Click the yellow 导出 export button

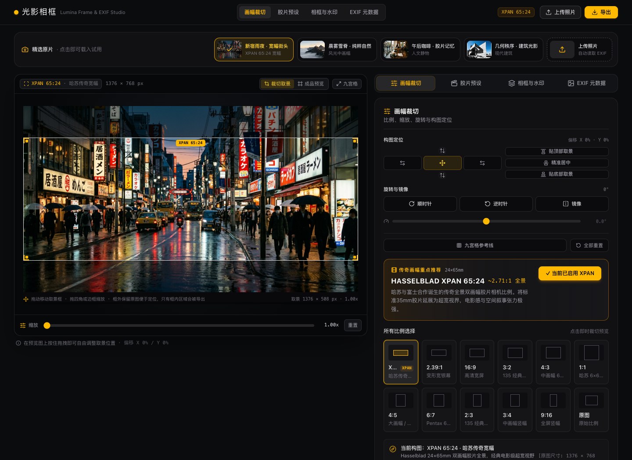pos(601,12)
